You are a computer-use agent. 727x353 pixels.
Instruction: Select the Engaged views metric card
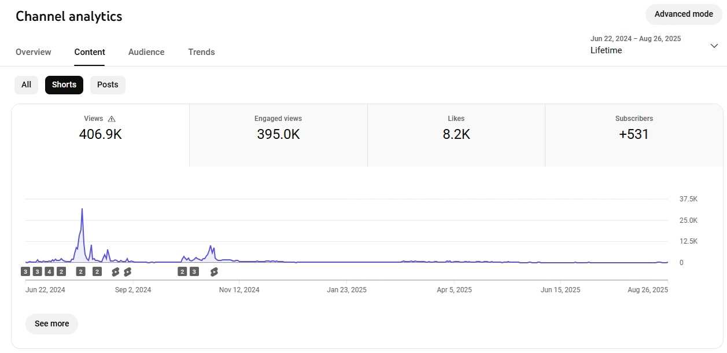pos(278,135)
